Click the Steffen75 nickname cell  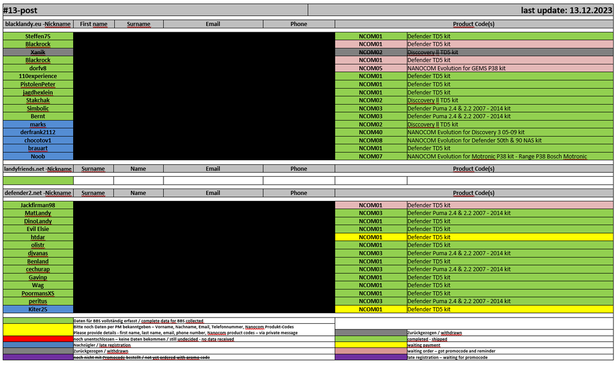[38, 36]
